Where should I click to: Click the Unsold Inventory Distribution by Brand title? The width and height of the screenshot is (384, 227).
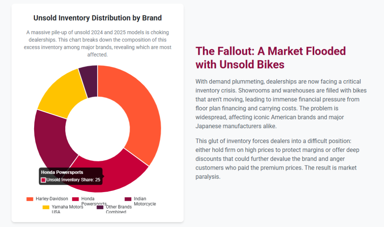(97, 18)
